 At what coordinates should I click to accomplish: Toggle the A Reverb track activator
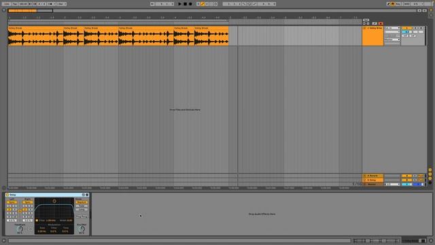406,176
